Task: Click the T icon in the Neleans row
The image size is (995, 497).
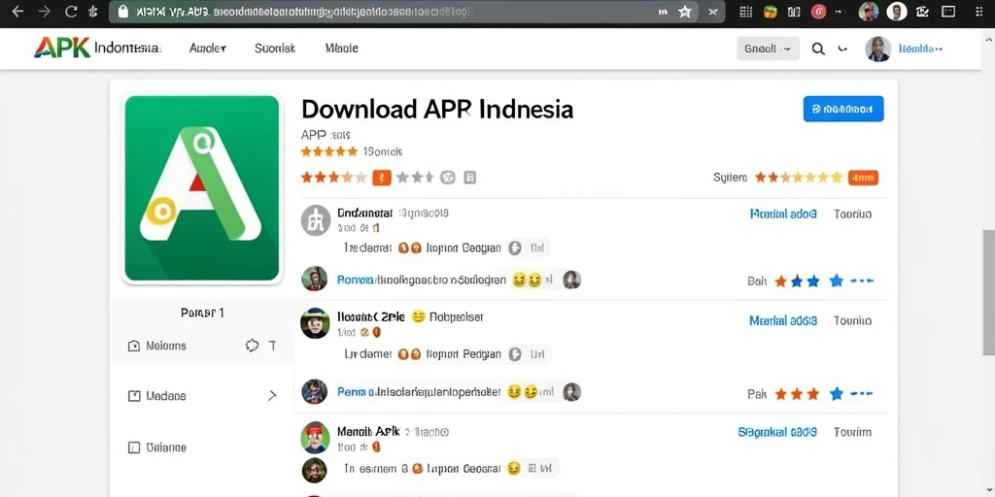Action: 272,346
